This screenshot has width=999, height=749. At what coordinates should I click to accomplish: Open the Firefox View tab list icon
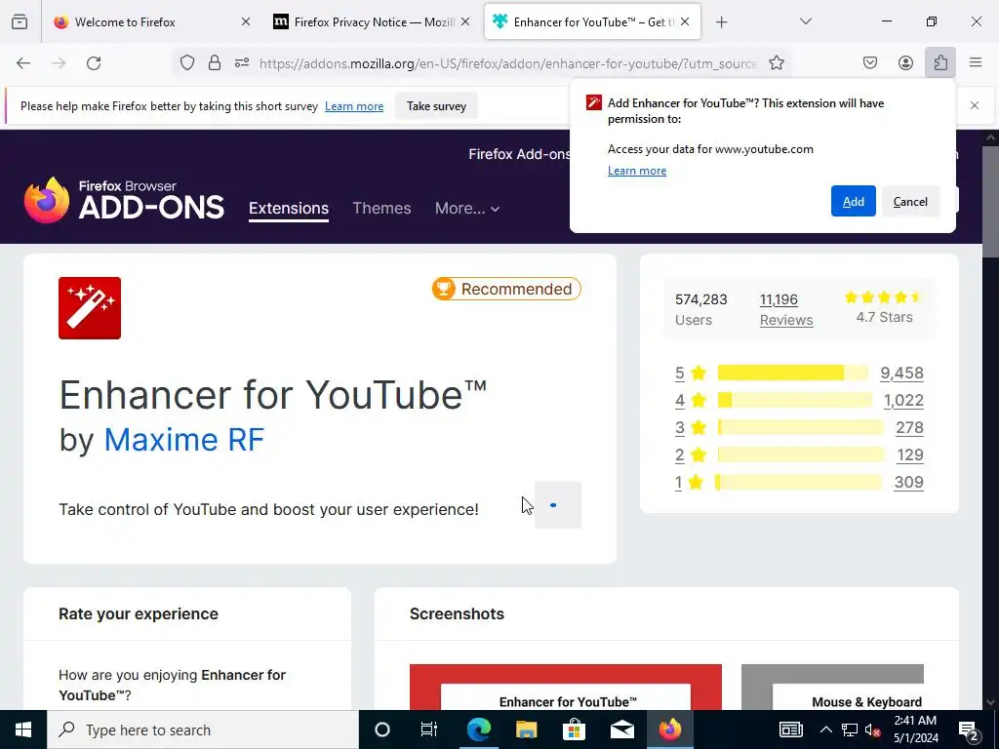[20, 21]
